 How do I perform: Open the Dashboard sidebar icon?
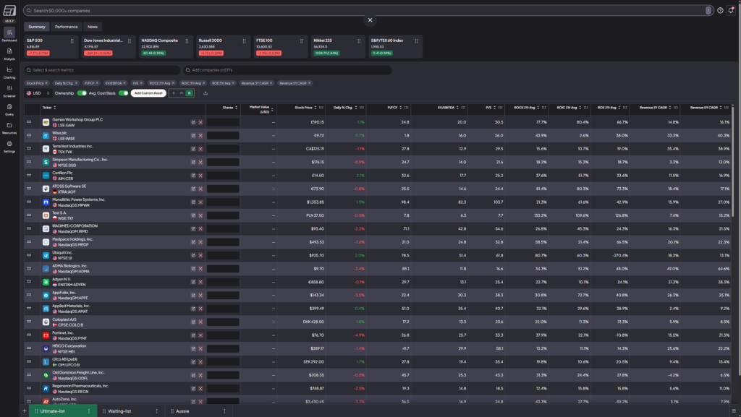pos(9,33)
